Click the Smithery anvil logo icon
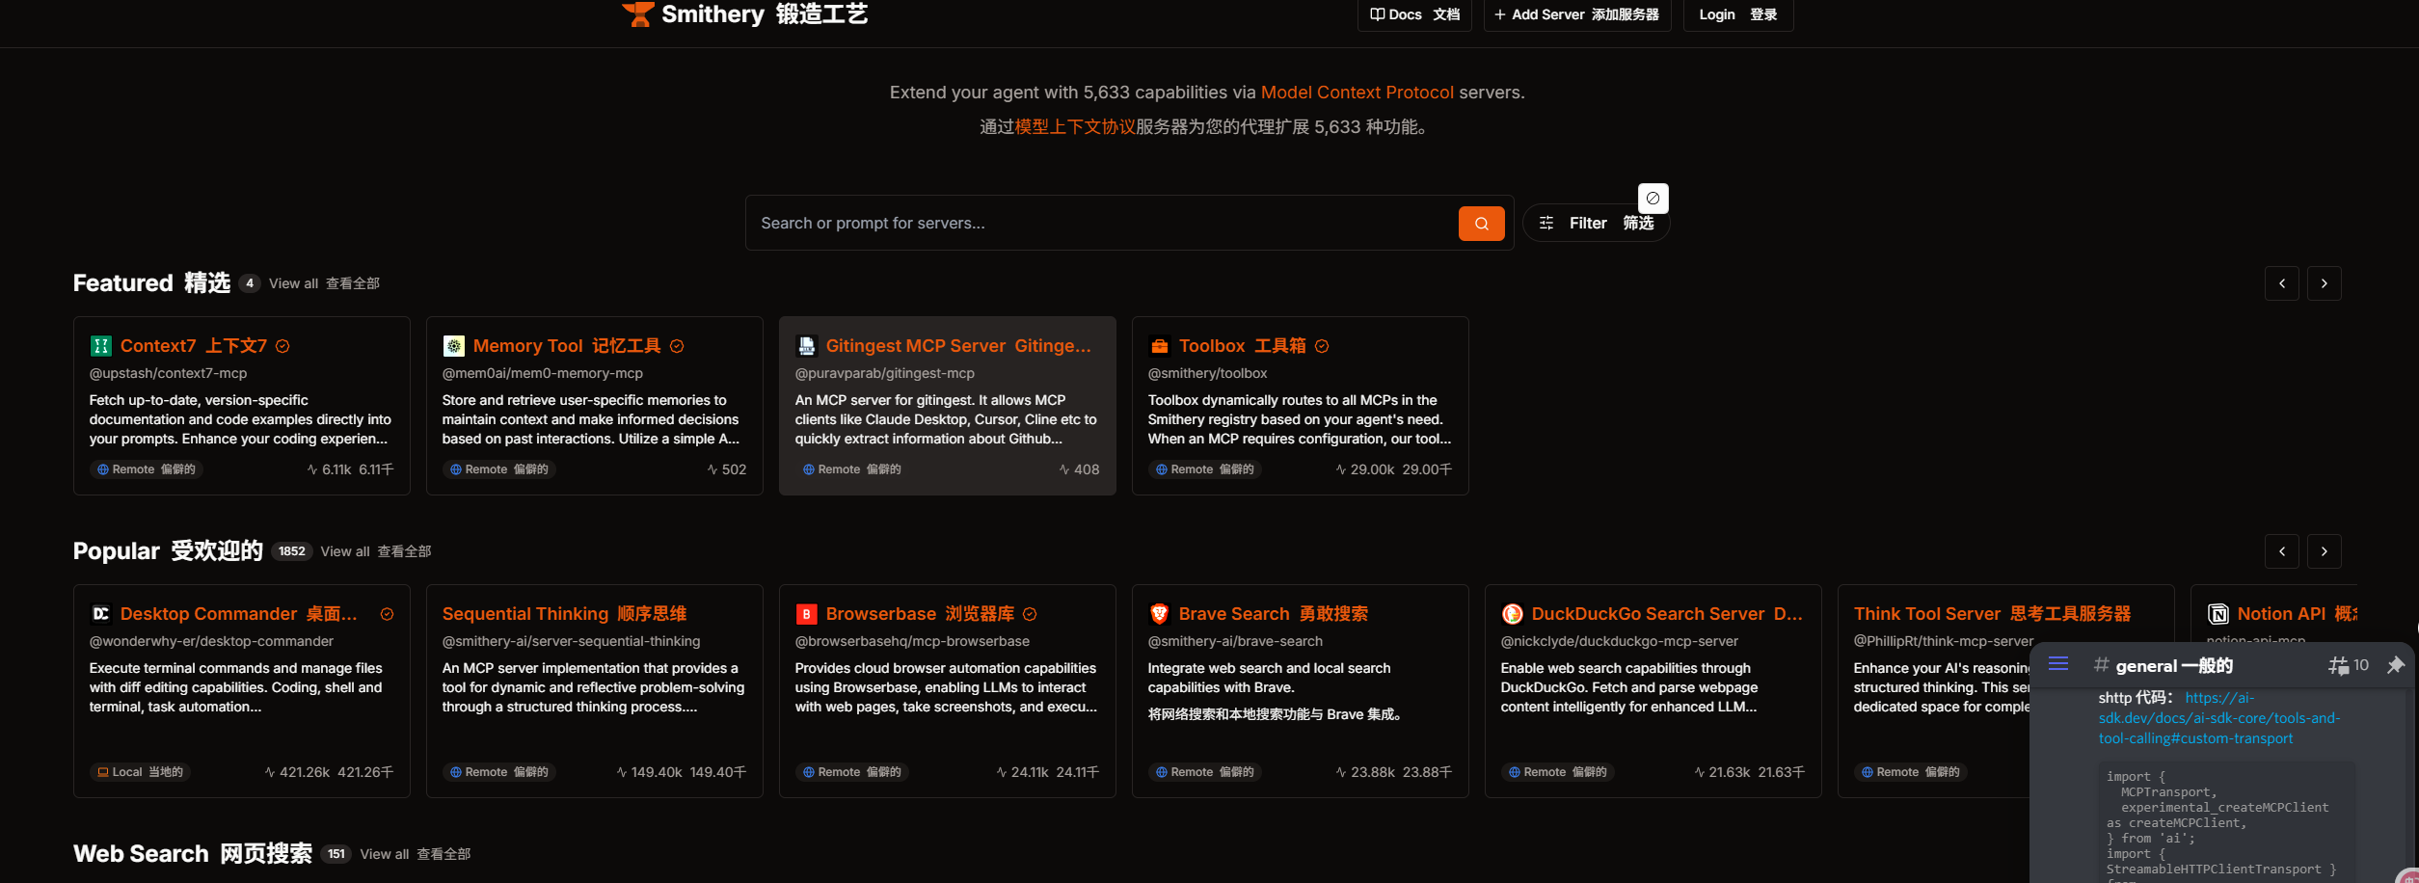 click(638, 13)
